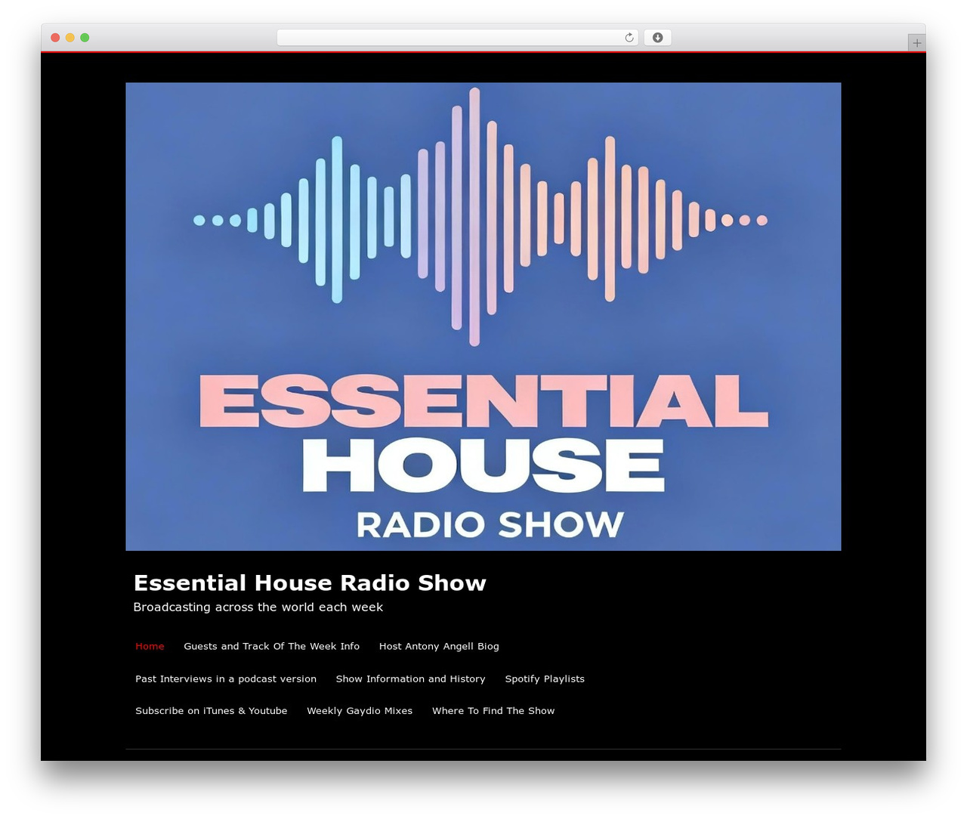Image resolution: width=967 pixels, height=819 pixels.
Task: Click tagline Broadcasting across the world each week
Action: pyautogui.click(x=258, y=607)
